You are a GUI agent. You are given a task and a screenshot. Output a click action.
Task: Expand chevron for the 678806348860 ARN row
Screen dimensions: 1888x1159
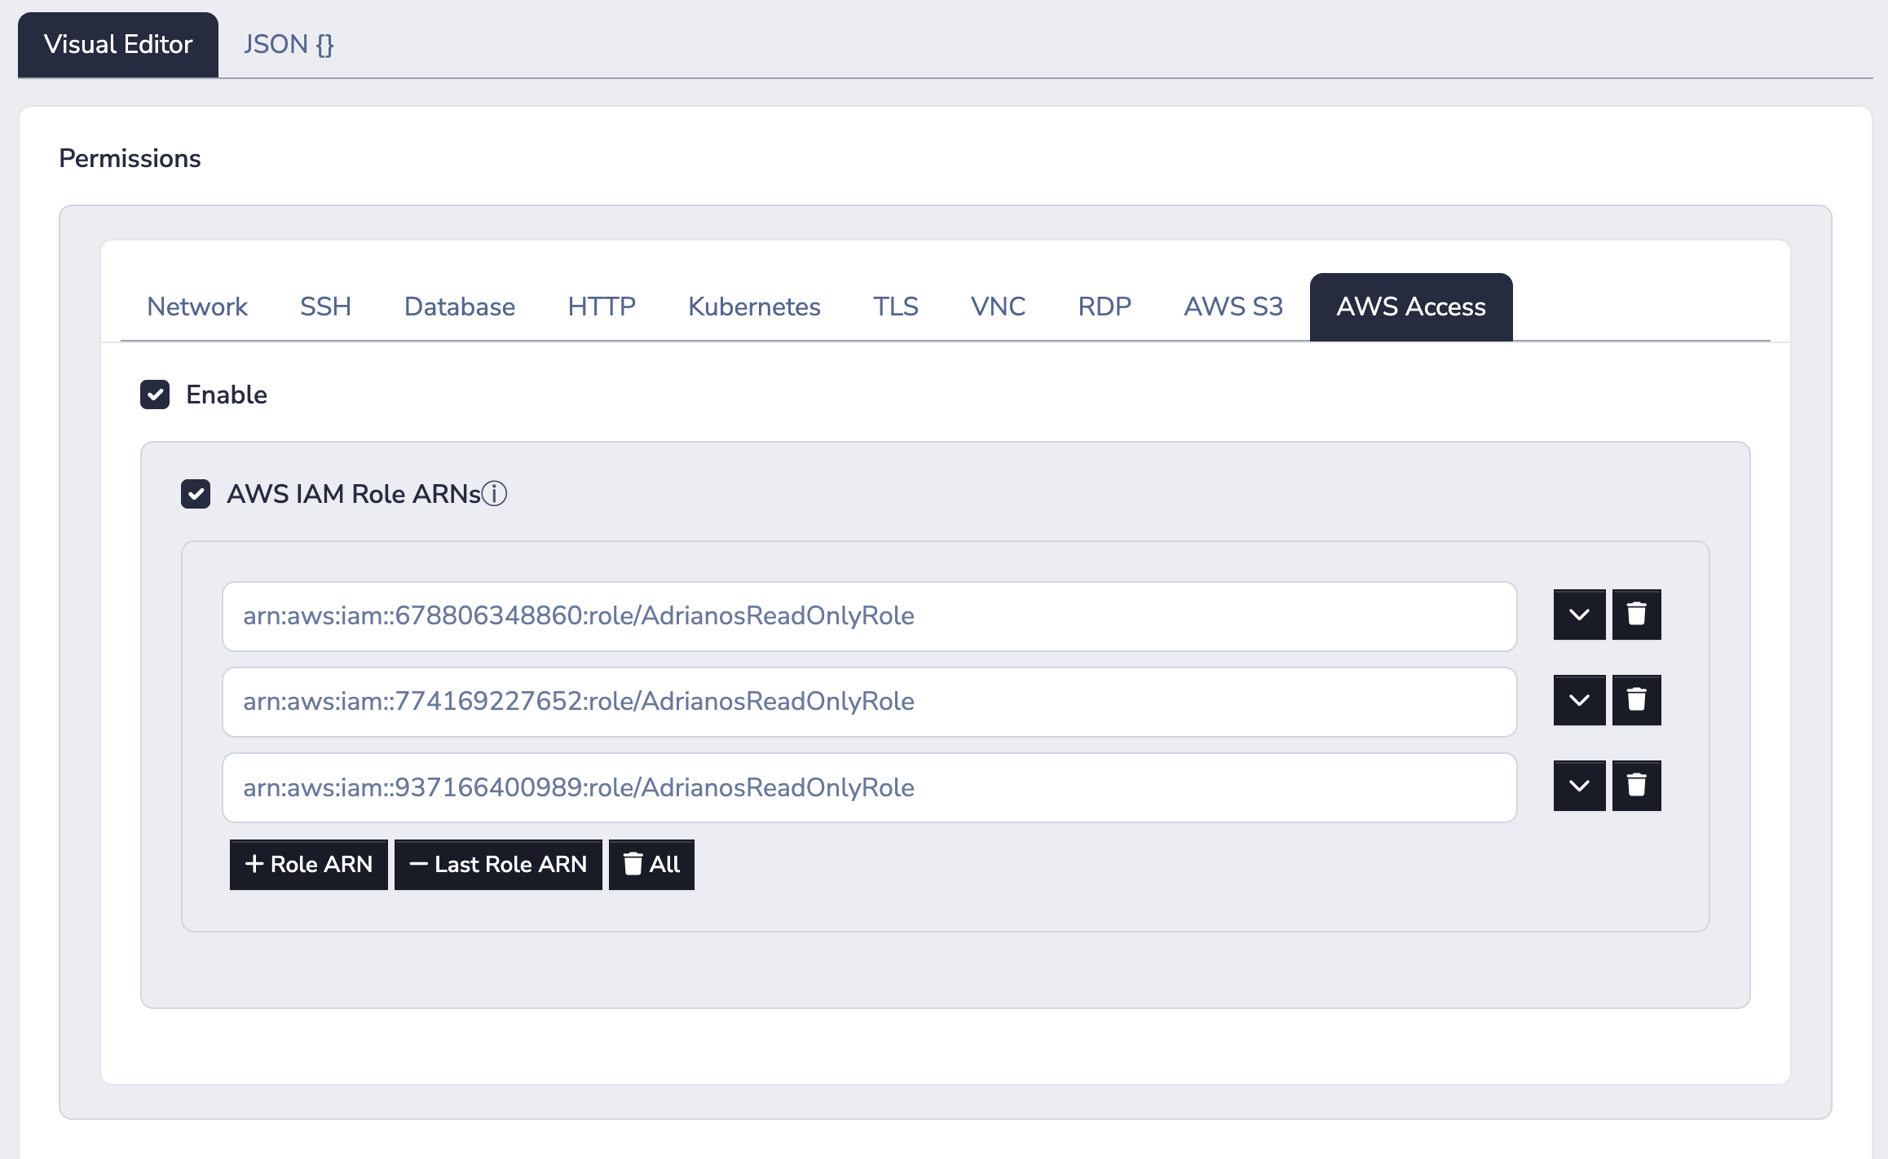tap(1579, 615)
